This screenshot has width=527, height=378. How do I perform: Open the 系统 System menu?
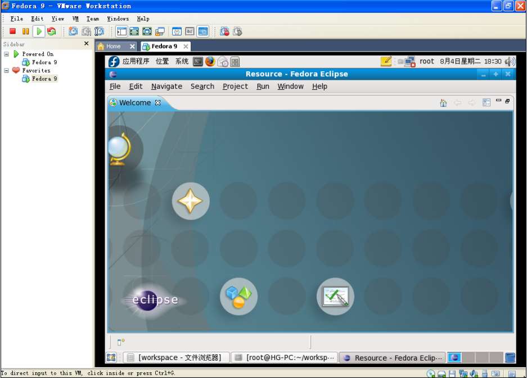click(182, 61)
